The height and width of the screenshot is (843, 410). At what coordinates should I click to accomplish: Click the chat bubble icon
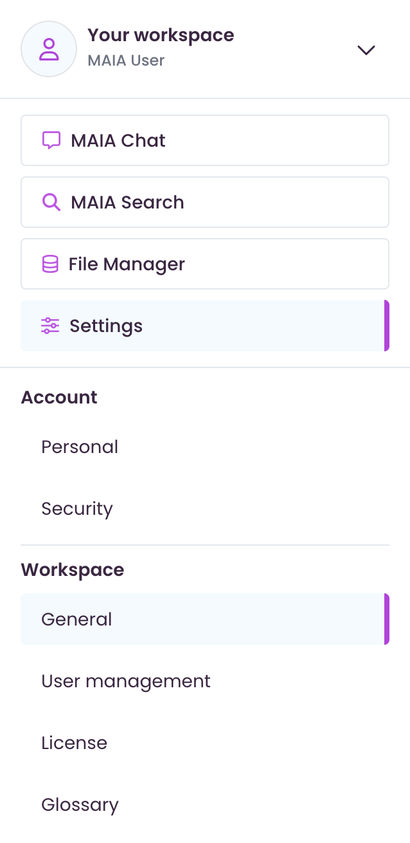(51, 140)
